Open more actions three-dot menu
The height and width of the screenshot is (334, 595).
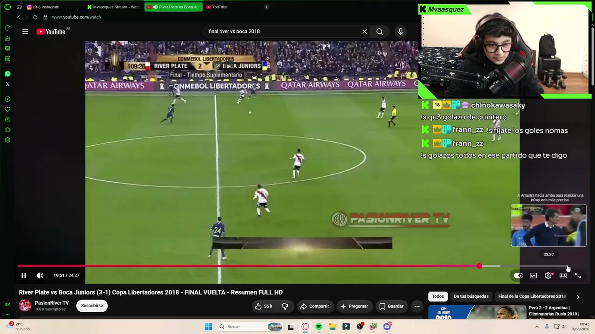[417, 306]
